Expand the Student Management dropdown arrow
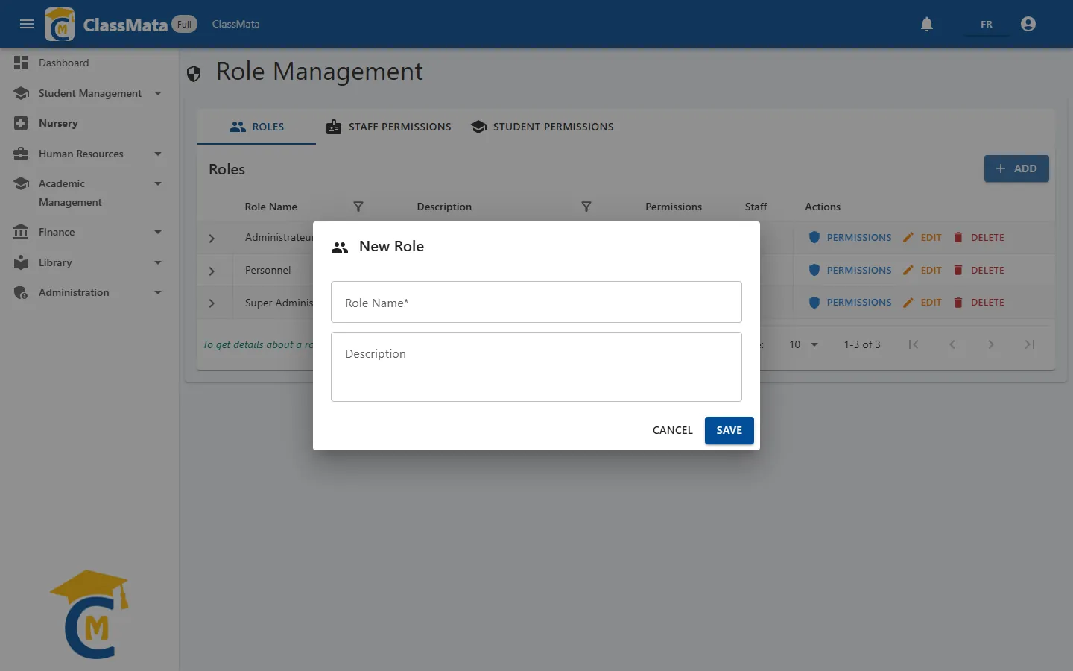This screenshot has height=671, width=1073. point(158,93)
